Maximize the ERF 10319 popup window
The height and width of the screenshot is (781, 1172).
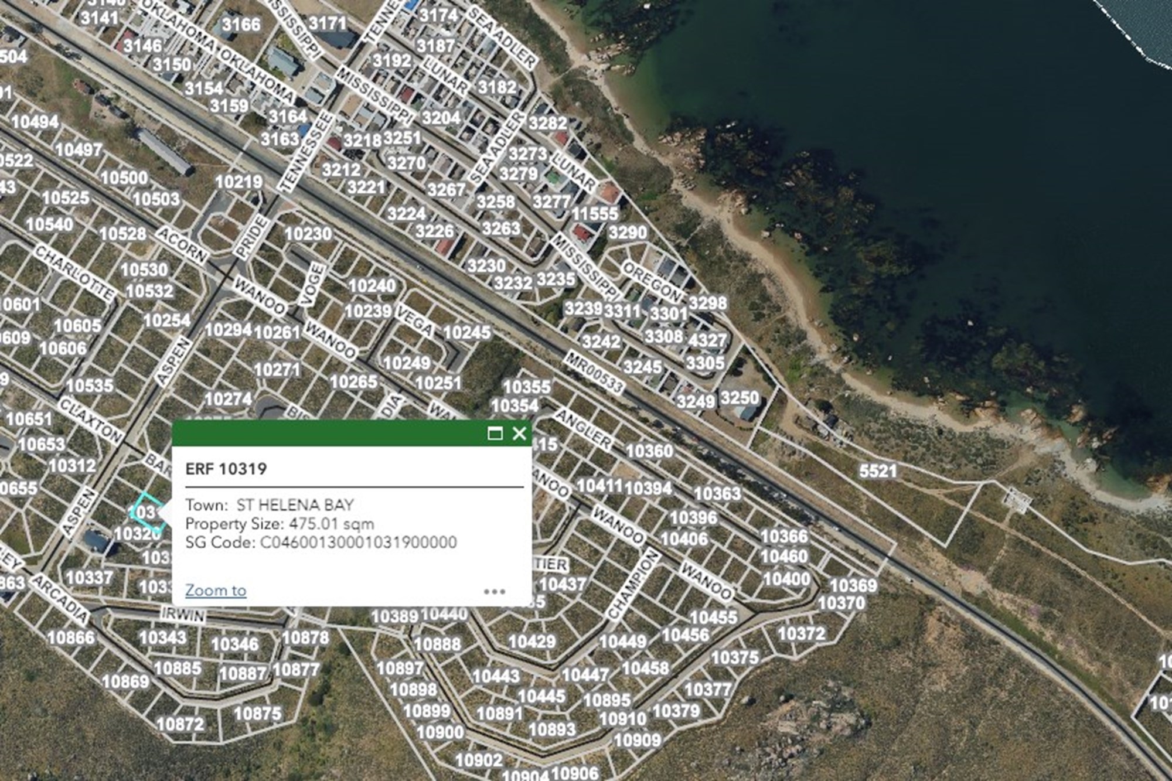[x=495, y=434]
